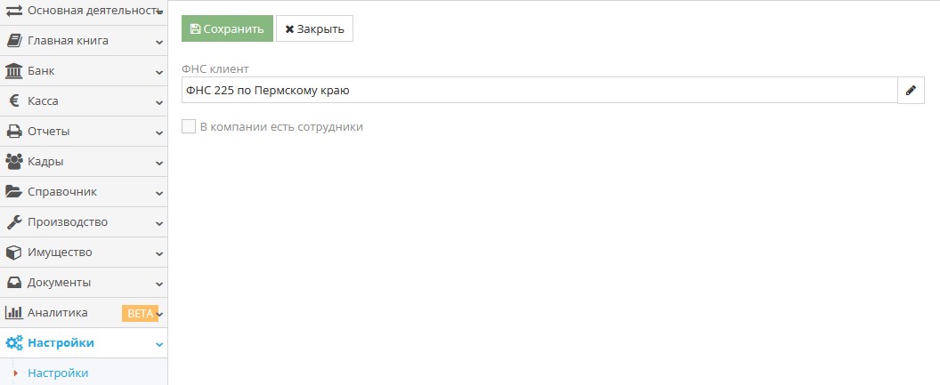Click the Закрыть button
The image size is (940, 385).
[314, 28]
